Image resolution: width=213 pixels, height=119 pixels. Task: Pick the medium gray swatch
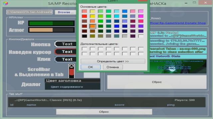(109, 36)
